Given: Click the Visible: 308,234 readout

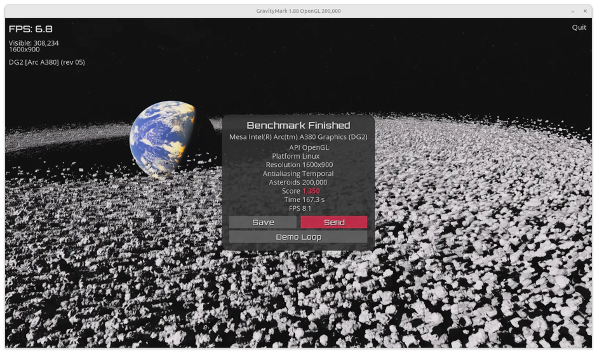Looking at the screenshot, I should click(34, 43).
